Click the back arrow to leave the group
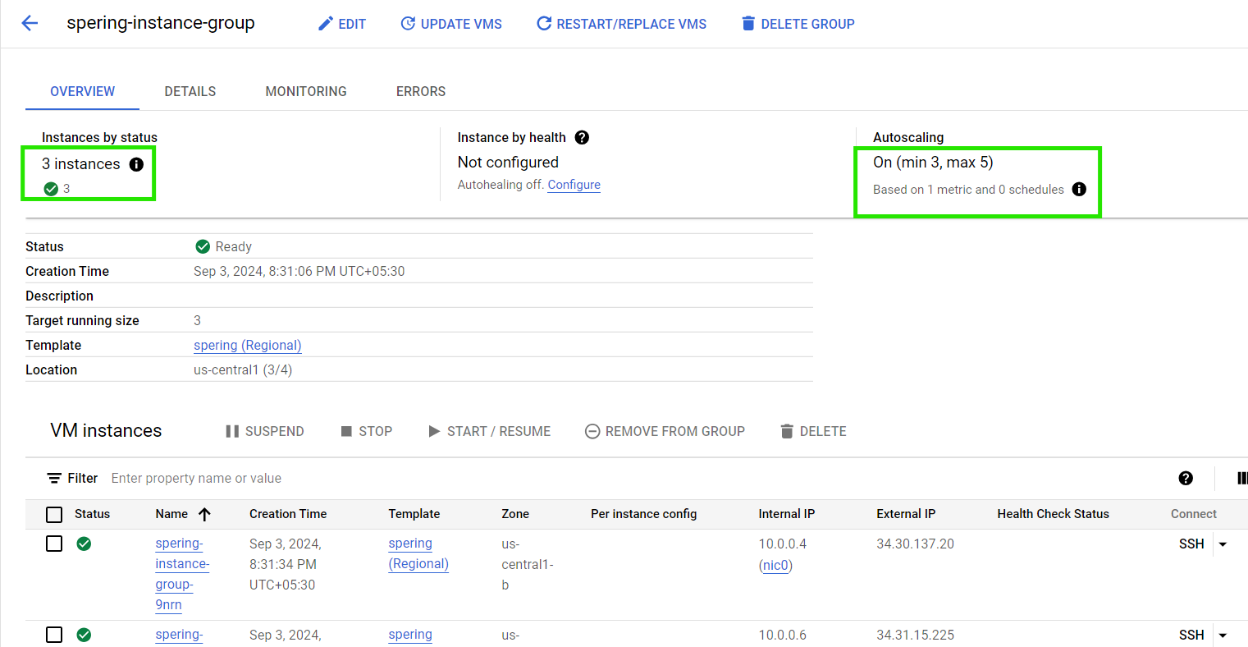 (x=30, y=23)
